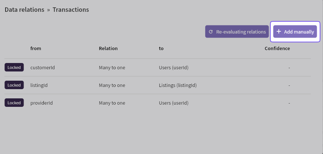
Task: Open the Data relations breadcrumb link
Action: click(x=25, y=10)
